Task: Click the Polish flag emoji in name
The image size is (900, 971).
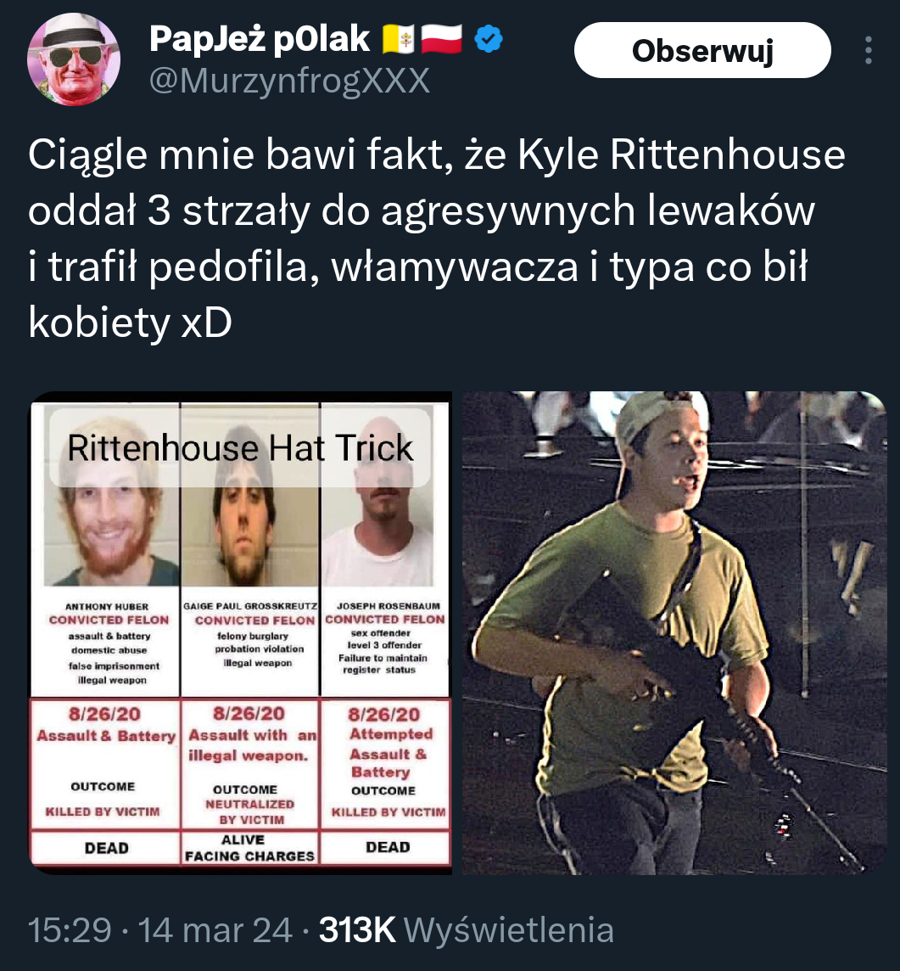Action: point(441,39)
